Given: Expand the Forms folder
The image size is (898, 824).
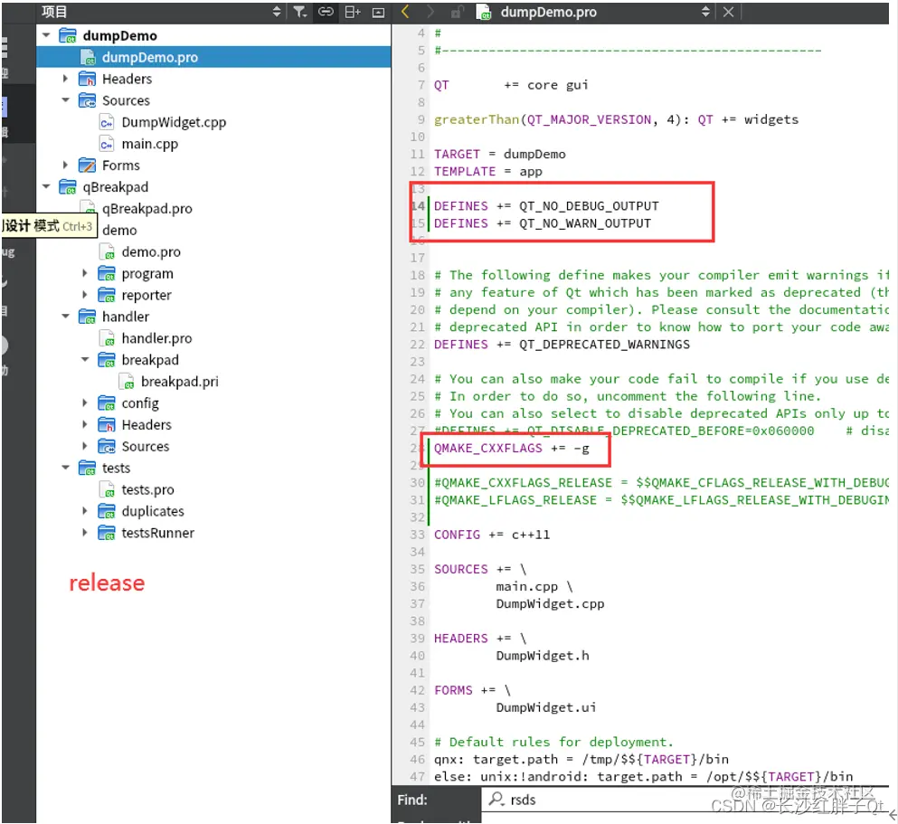Looking at the screenshot, I should [x=66, y=166].
